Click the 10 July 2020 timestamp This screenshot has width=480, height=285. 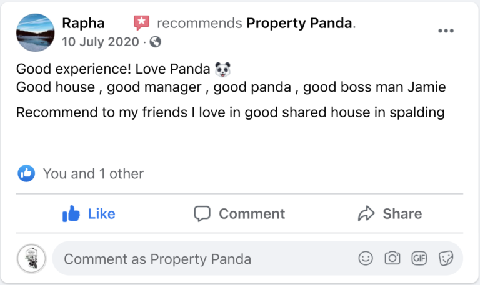(x=100, y=42)
